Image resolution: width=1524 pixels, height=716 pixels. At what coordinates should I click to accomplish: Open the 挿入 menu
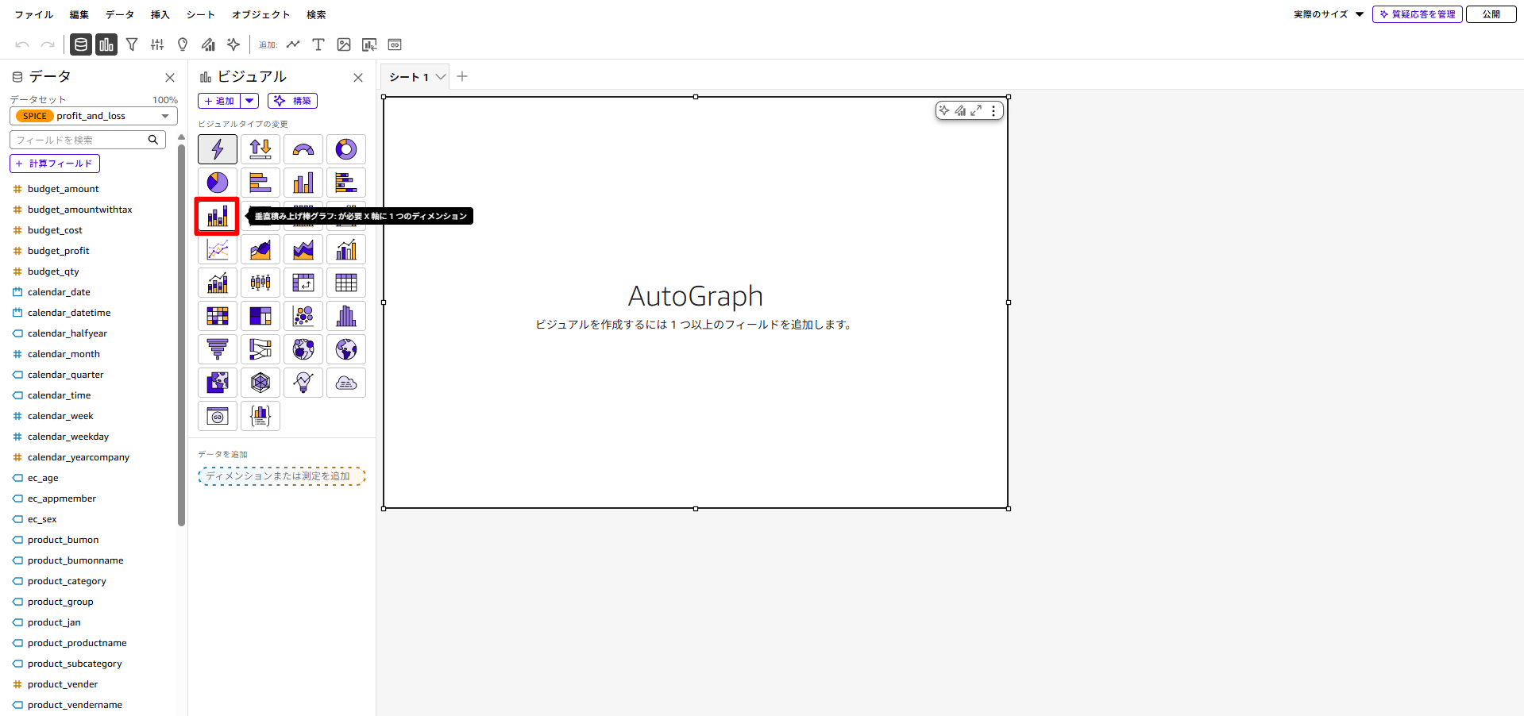160,14
